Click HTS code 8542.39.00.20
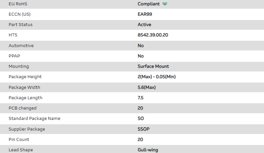264x153 pixels. tap(153, 35)
